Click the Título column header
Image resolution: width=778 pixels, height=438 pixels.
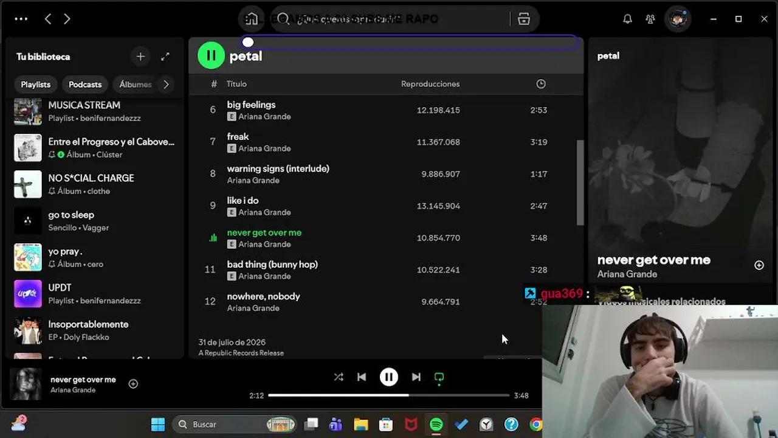click(x=236, y=84)
